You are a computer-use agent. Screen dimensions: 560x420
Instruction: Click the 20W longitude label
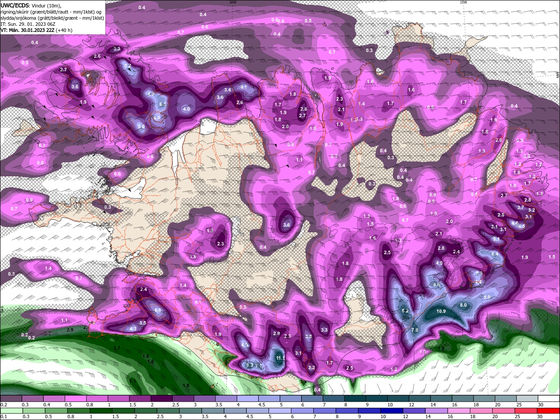coord(233,2)
